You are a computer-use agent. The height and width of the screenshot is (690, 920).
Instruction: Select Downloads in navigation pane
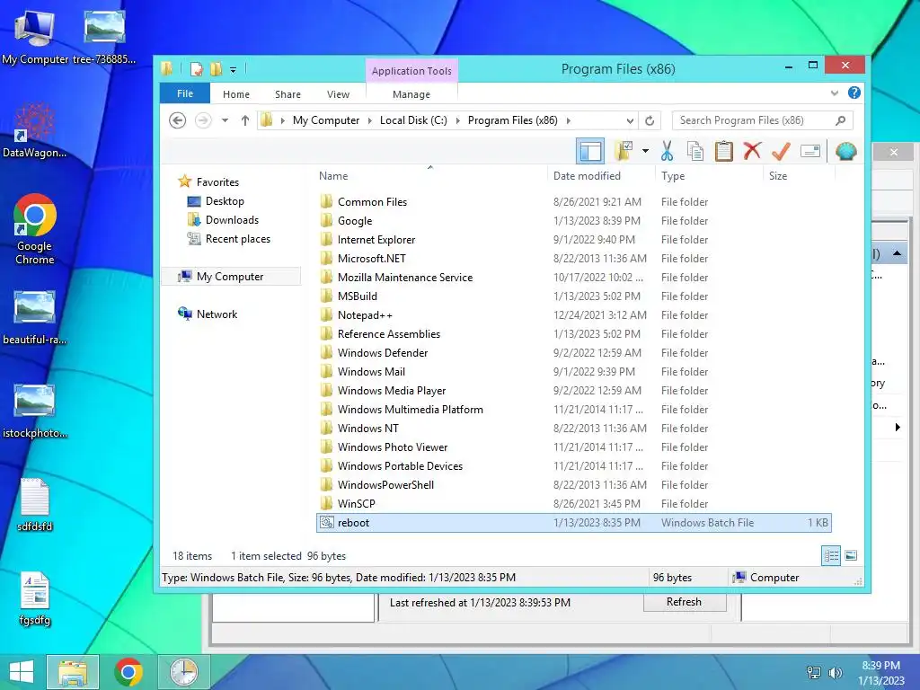(232, 220)
